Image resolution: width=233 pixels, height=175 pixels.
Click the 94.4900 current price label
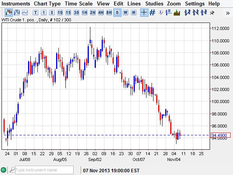pos(221,135)
